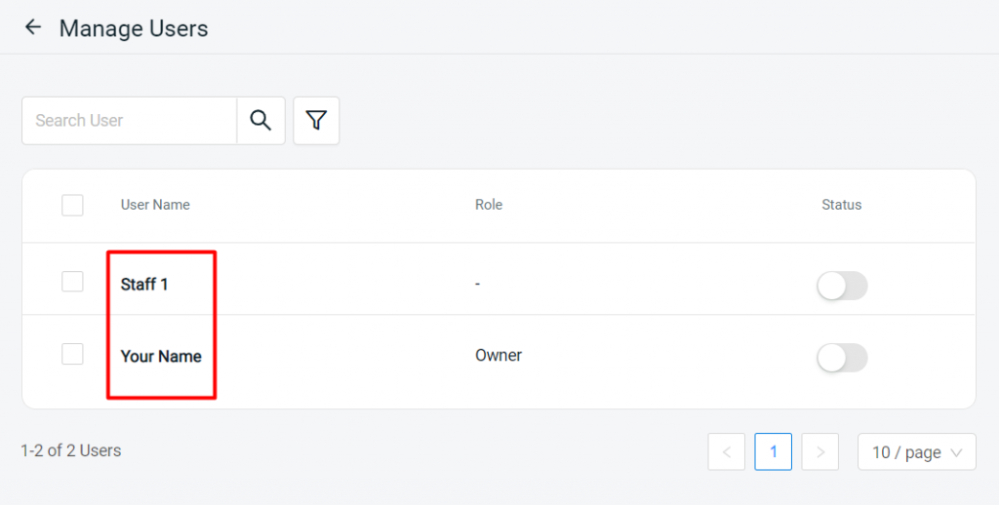Click the Status column header
This screenshot has width=999, height=505.
(x=841, y=205)
